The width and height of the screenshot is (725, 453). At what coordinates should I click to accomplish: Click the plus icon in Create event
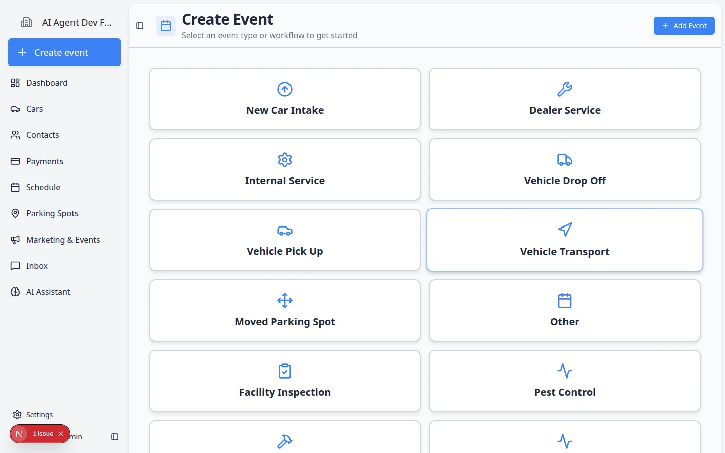(22, 52)
